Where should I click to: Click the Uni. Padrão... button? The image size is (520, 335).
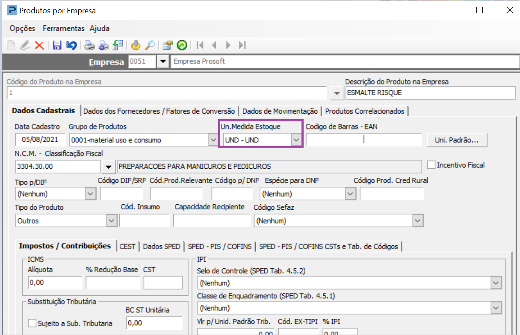[457, 140]
